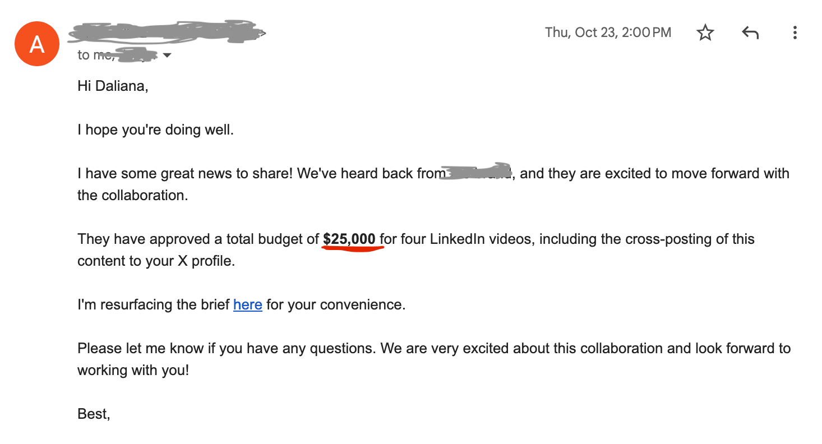Image resolution: width=822 pixels, height=444 pixels.
Task: Star this email message
Action: [x=705, y=33]
